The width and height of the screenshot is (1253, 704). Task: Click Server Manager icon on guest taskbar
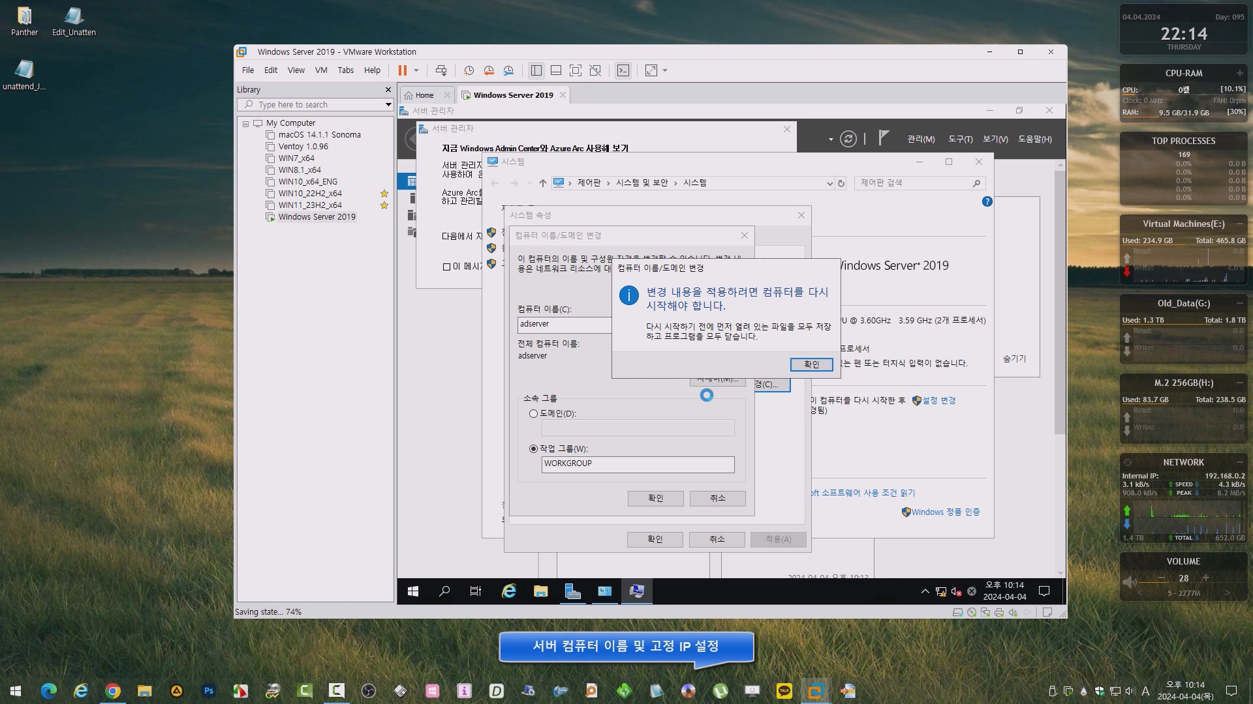coord(572,591)
